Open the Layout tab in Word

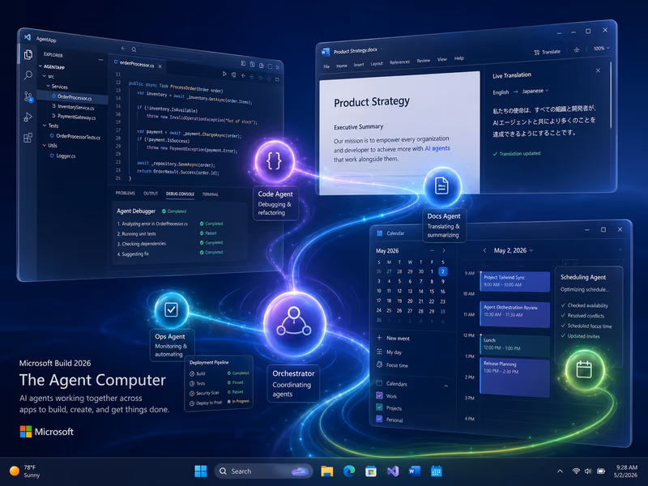tap(377, 64)
